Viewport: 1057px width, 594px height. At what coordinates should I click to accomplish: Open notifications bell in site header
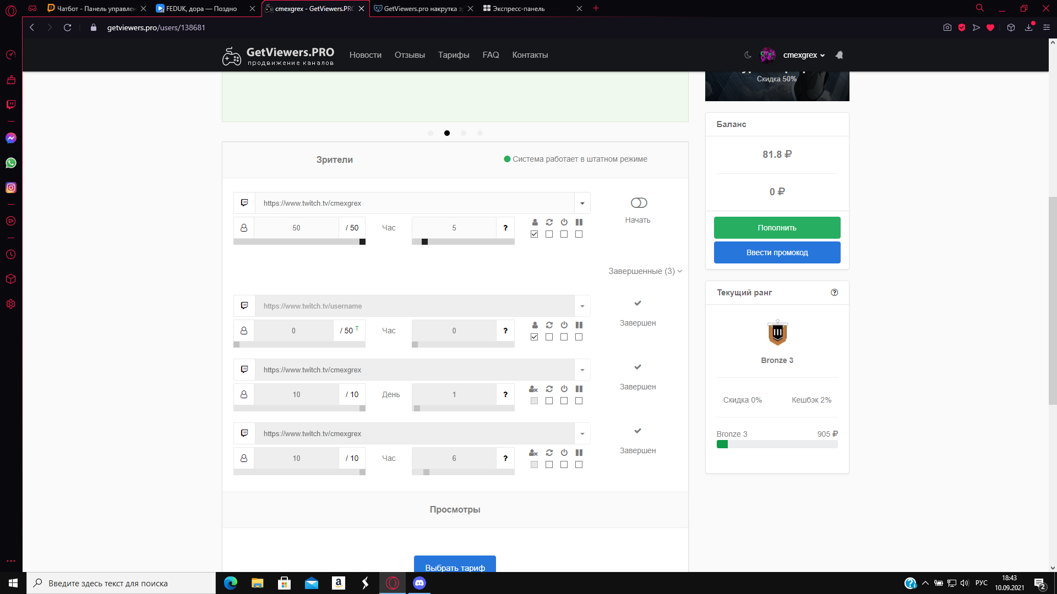[x=839, y=55]
